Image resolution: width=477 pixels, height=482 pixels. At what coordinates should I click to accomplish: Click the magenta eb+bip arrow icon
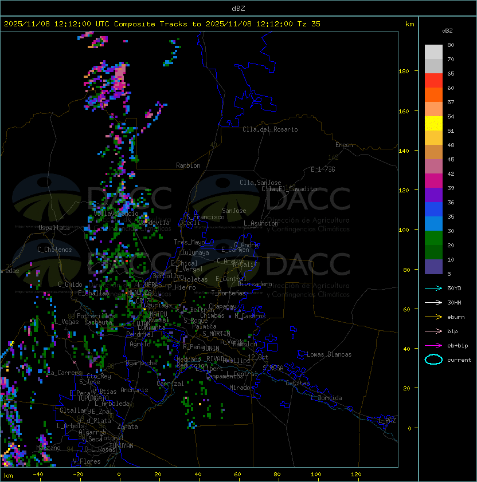tap(433, 346)
